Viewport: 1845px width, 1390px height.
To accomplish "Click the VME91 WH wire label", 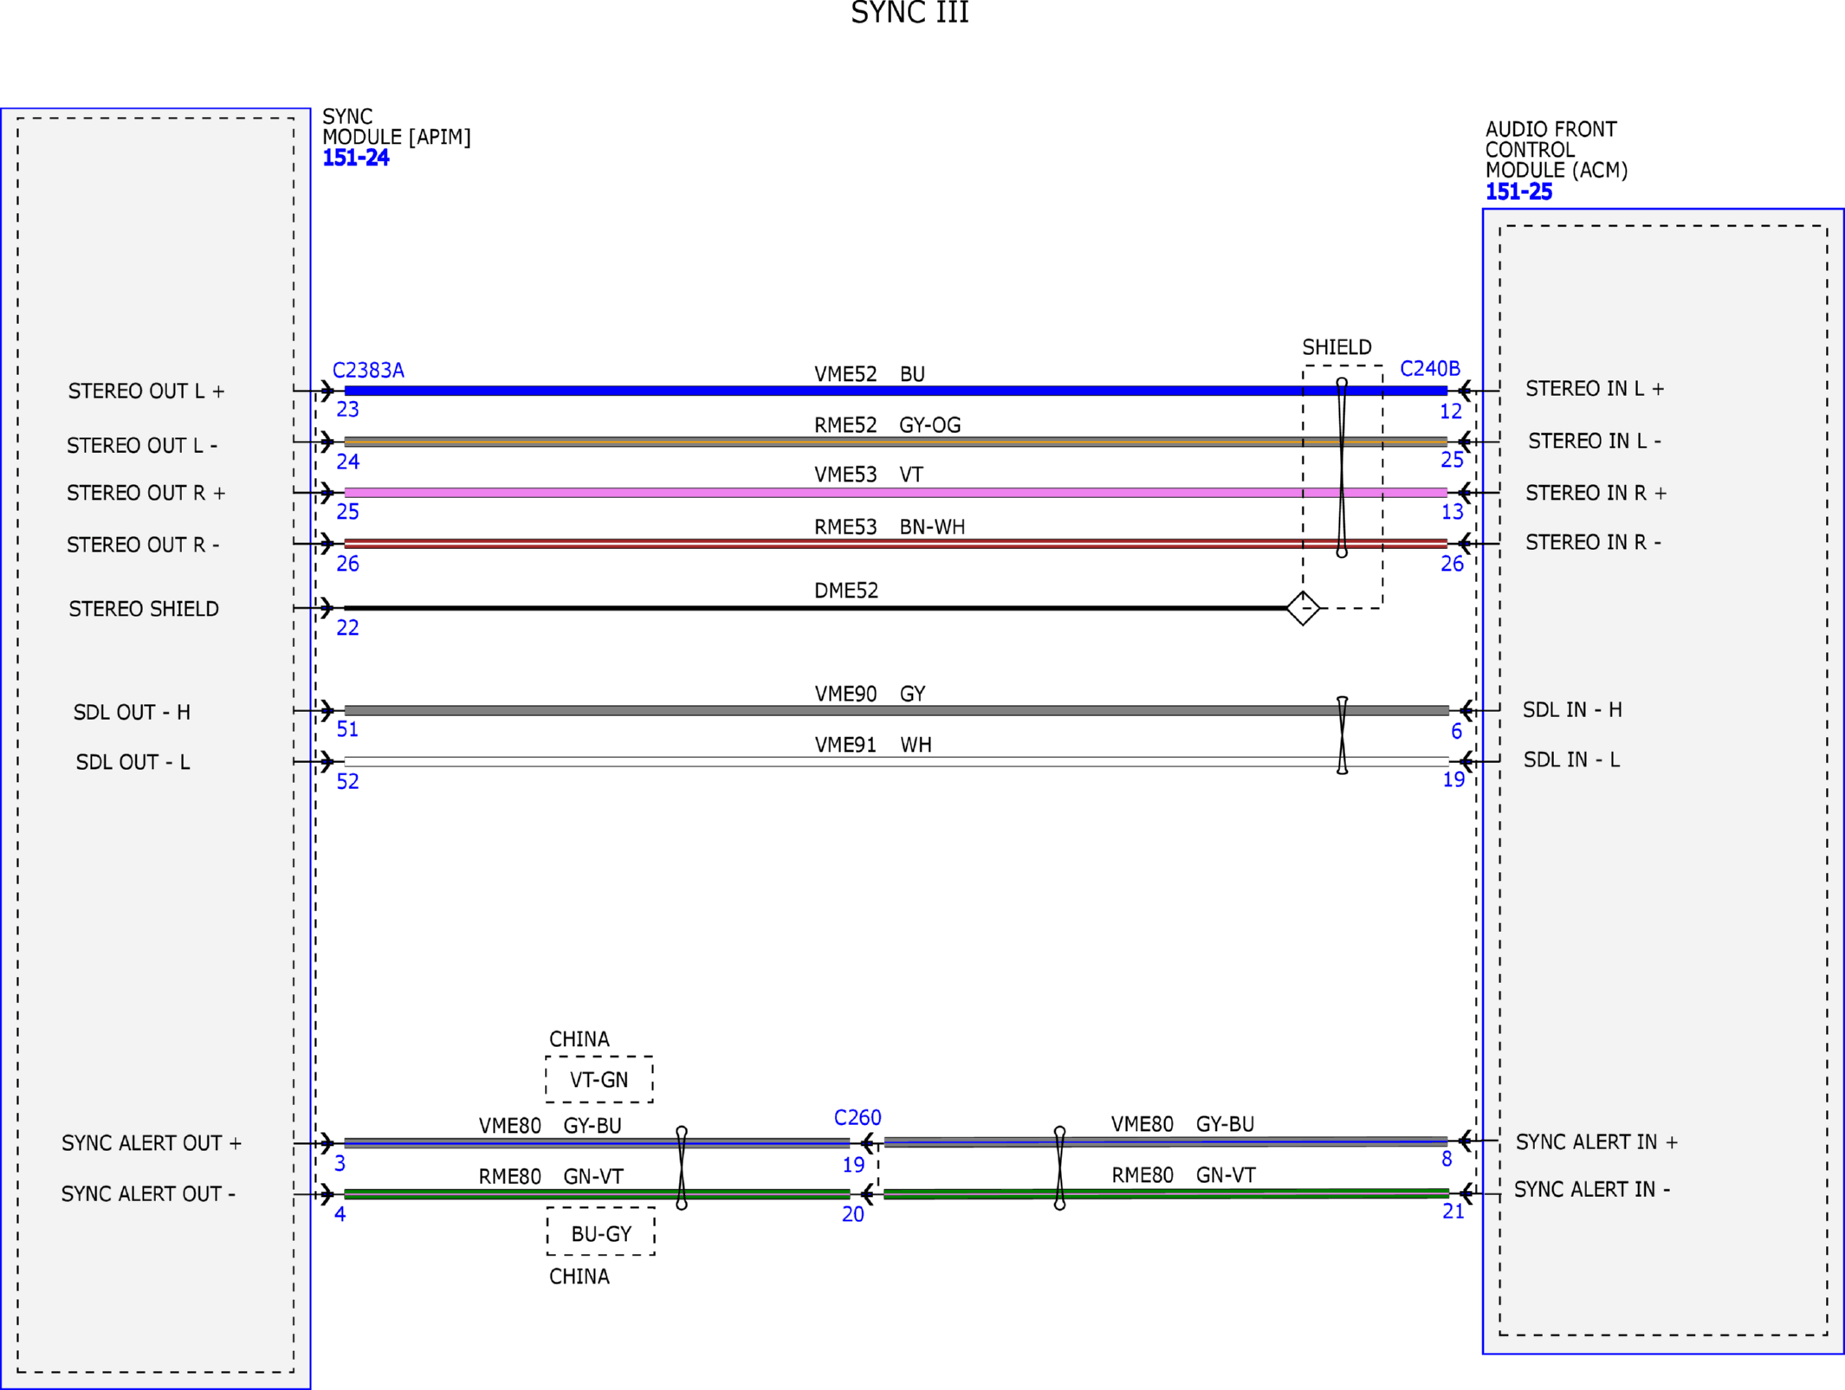I will click(x=873, y=745).
